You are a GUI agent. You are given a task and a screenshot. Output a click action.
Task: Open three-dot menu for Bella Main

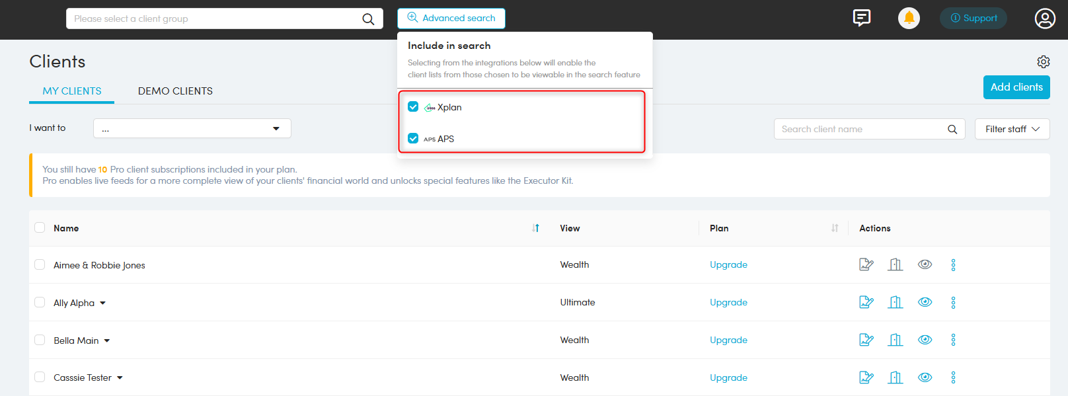(953, 340)
